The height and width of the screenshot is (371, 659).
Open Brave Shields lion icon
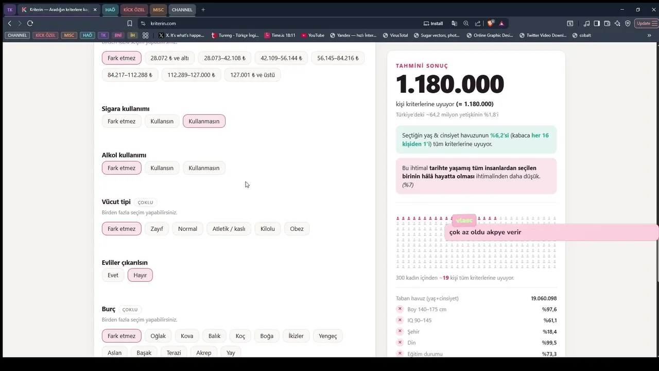pyautogui.click(x=491, y=23)
